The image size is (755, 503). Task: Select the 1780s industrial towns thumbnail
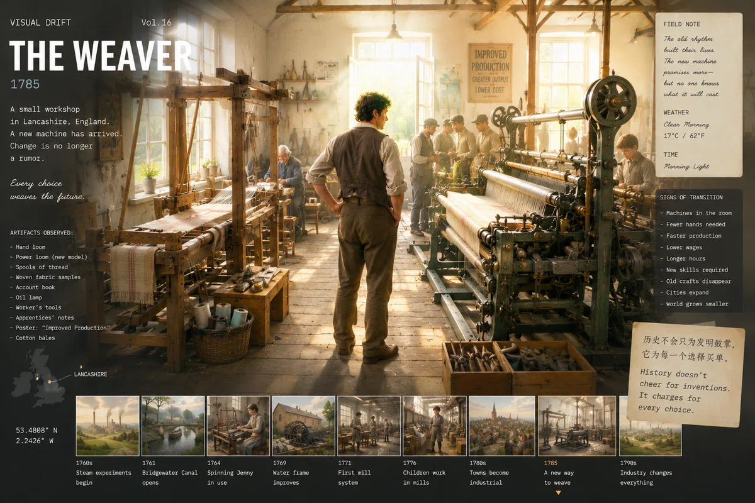tap(501, 426)
